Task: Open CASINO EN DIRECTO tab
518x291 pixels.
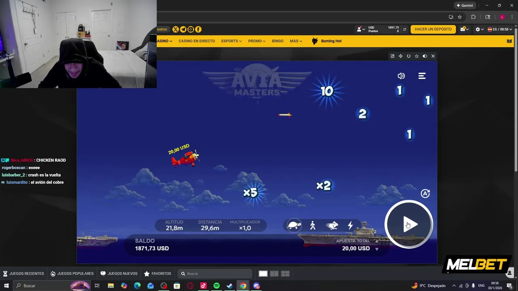Action: (x=197, y=41)
